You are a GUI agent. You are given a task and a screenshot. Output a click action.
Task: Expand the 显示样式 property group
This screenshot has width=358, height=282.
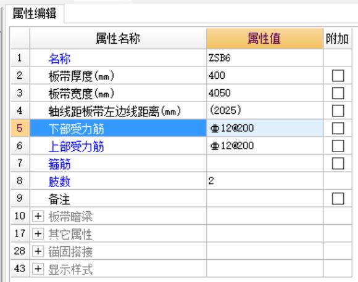click(x=38, y=268)
